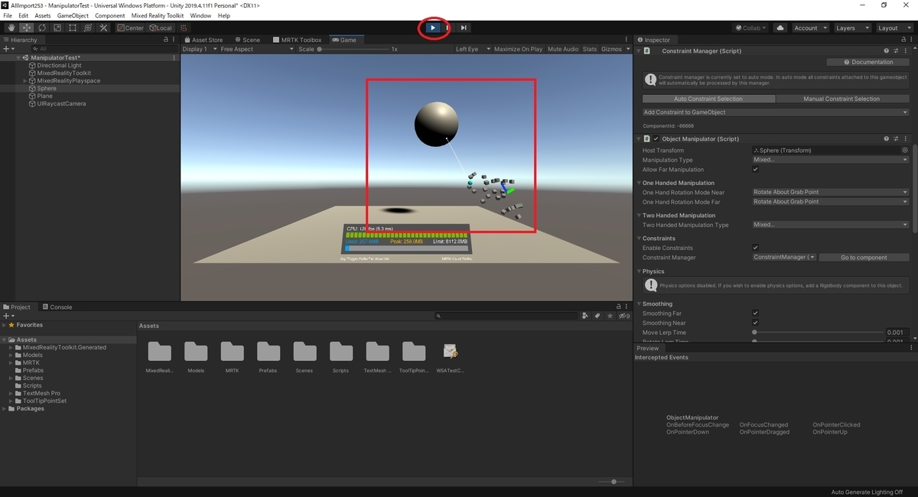Open Object Manipulator help icon
Screen dimensions: 918x497
[887, 139]
